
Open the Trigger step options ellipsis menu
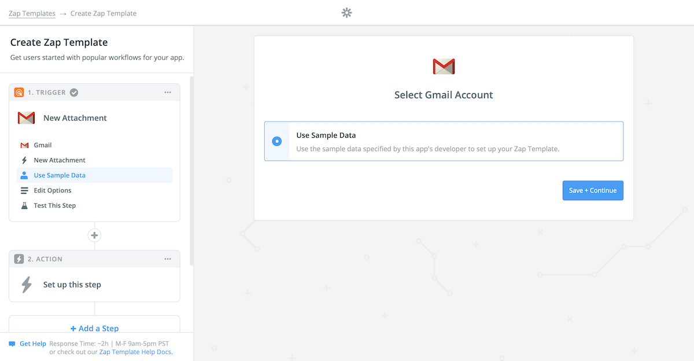coord(168,92)
